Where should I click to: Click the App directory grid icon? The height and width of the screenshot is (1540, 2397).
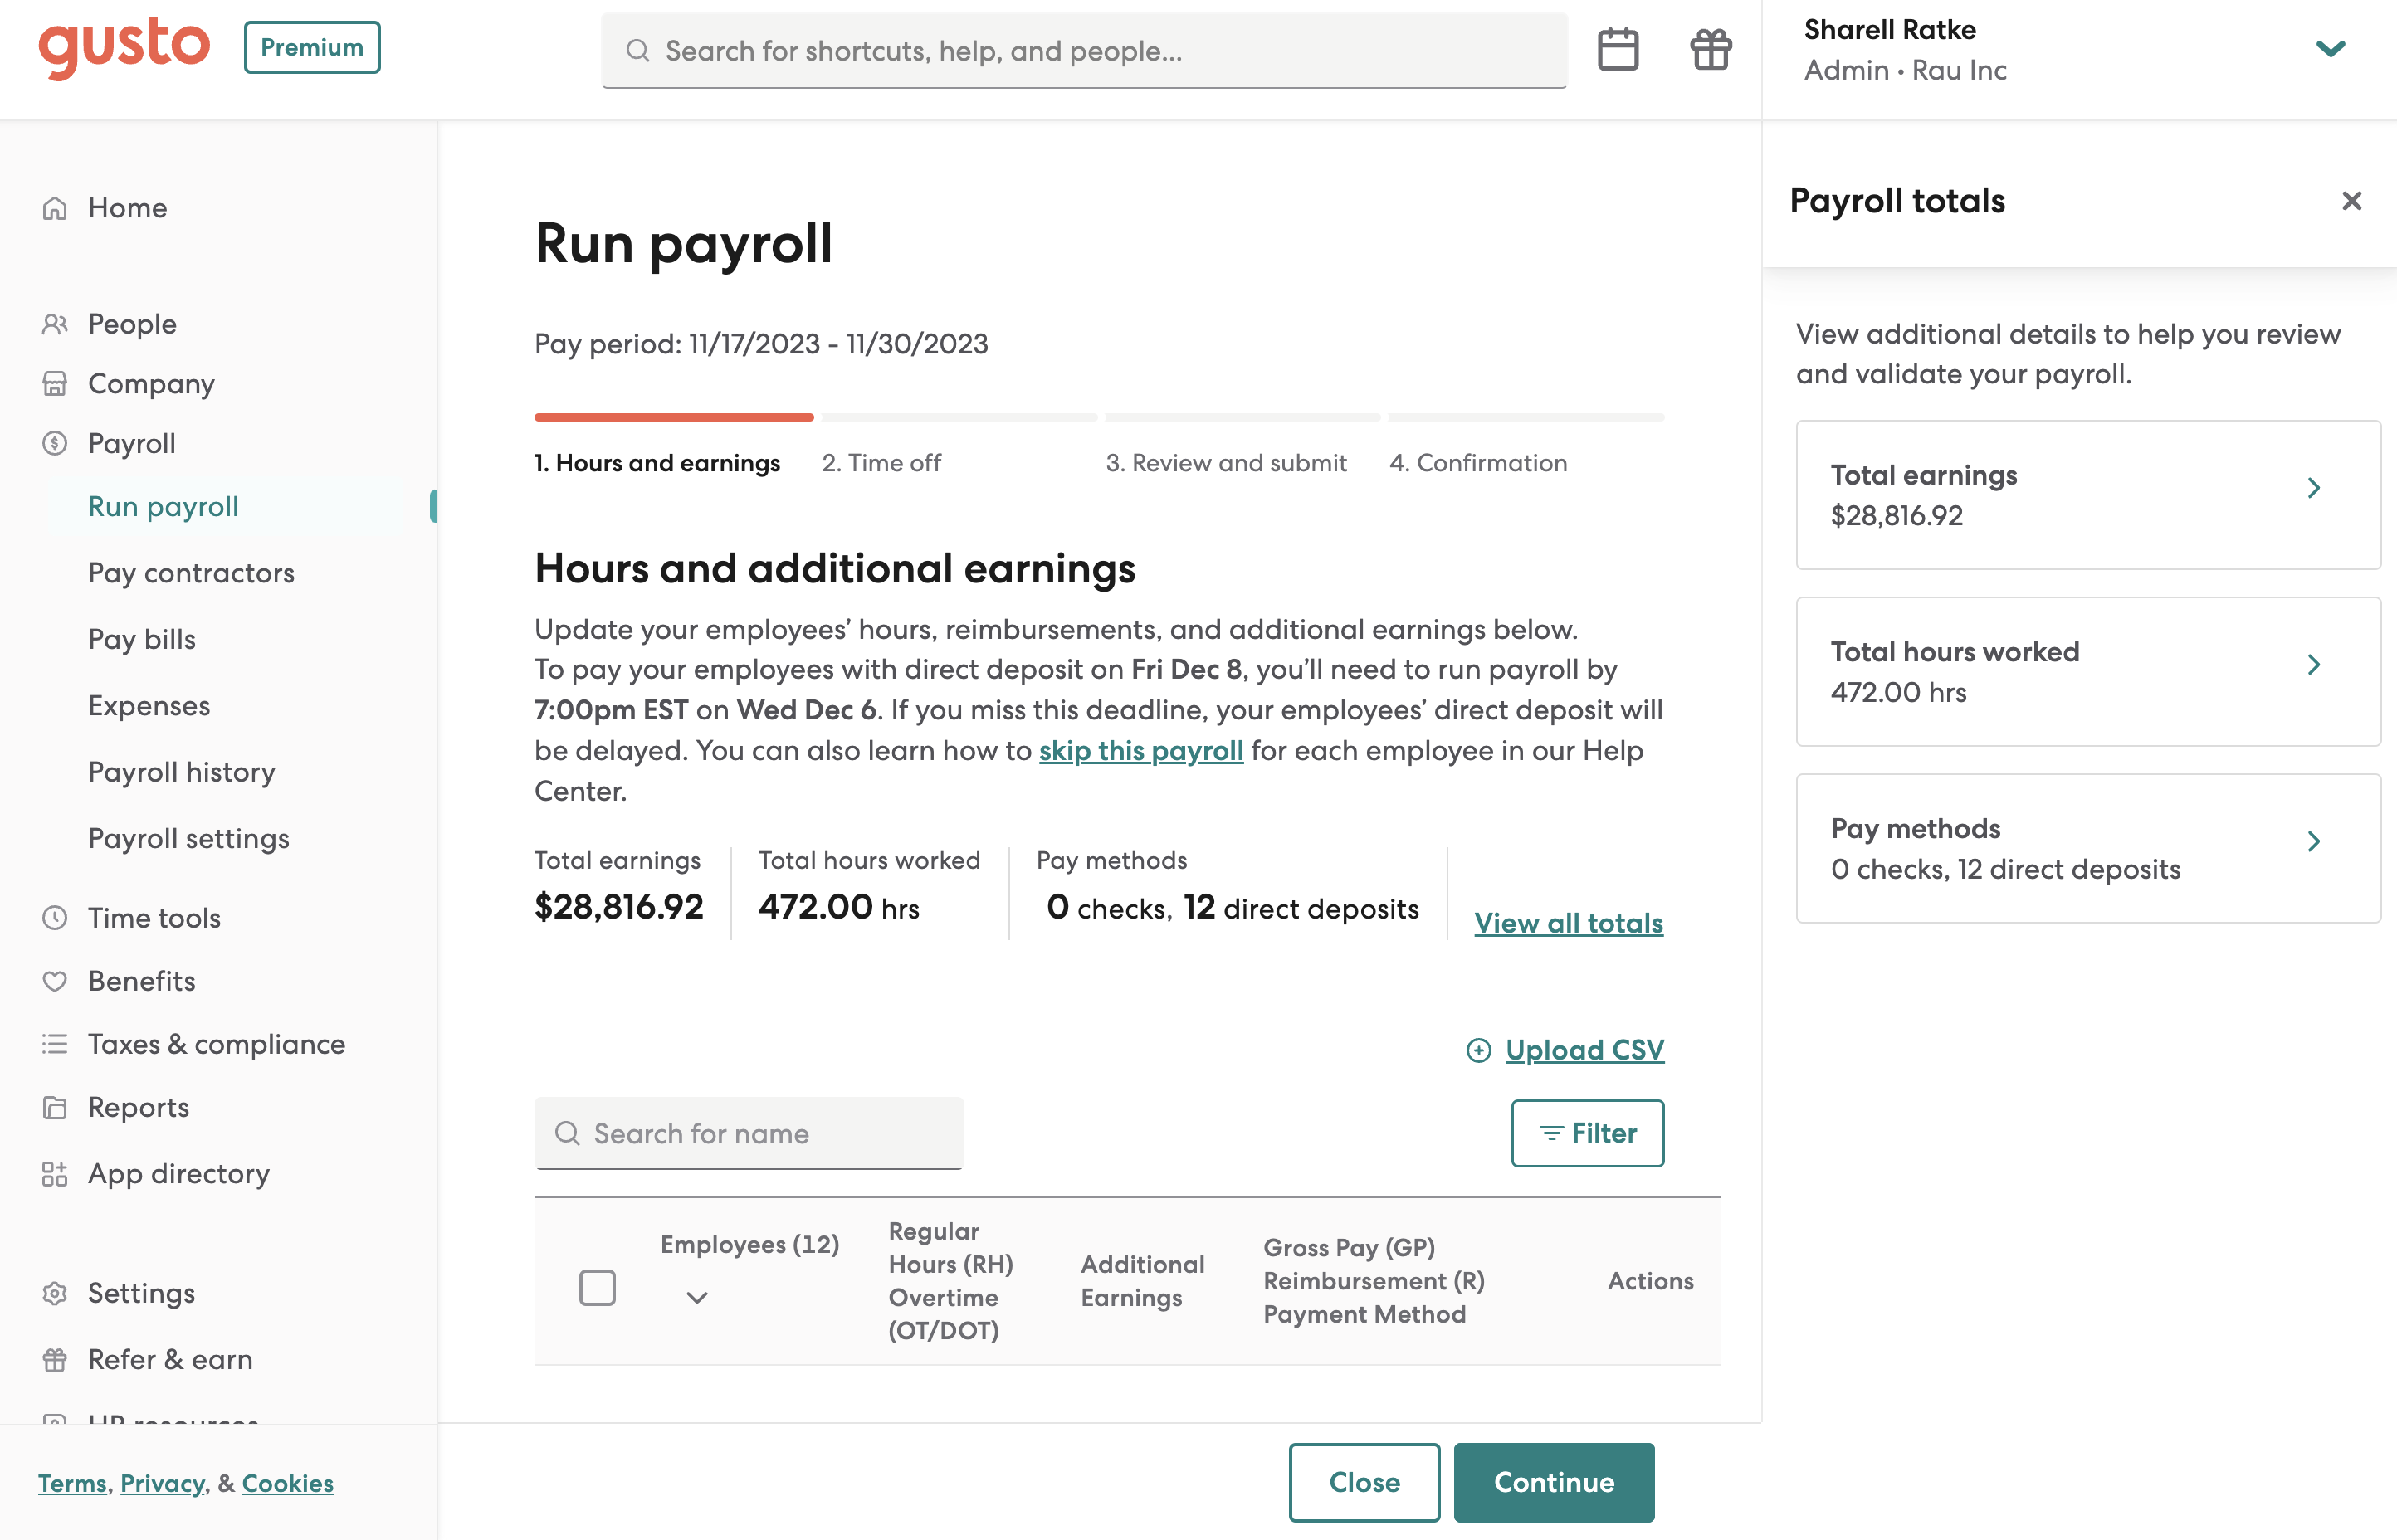coord(55,1174)
